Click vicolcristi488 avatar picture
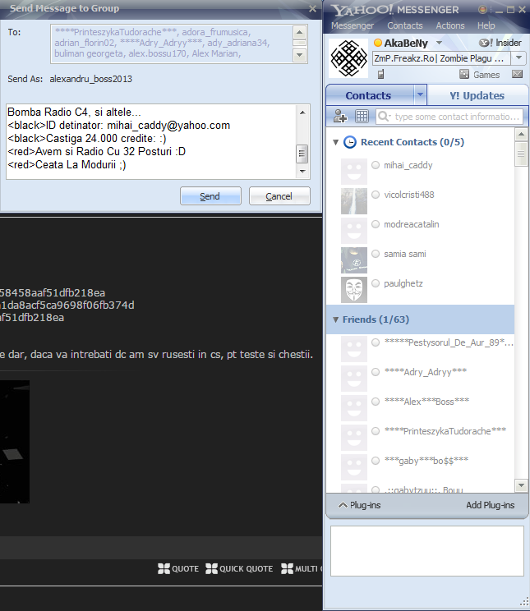 coord(354,201)
